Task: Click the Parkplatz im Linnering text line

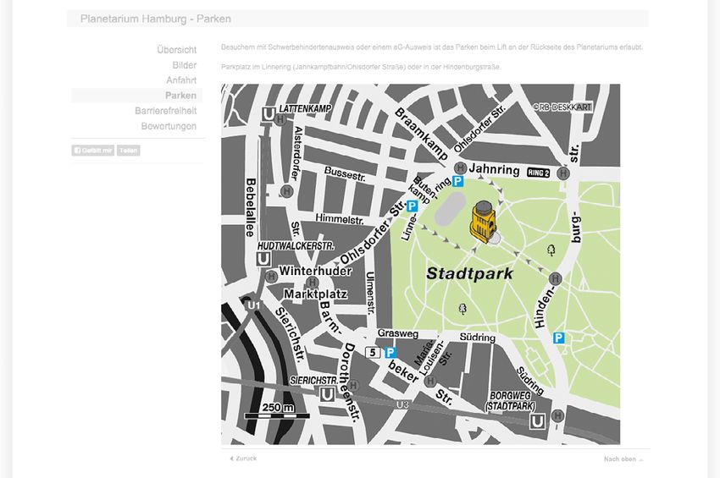Action: click(x=361, y=67)
